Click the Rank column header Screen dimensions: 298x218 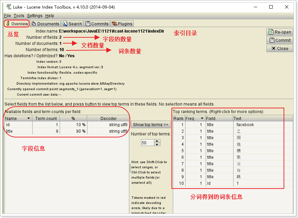coord(178,118)
